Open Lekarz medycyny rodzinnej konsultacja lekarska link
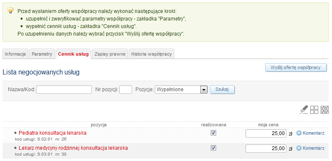The height and width of the screenshot is (161, 332). [73, 148]
